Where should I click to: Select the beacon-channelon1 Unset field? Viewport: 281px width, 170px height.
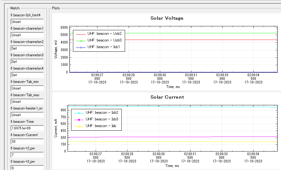click(27, 35)
